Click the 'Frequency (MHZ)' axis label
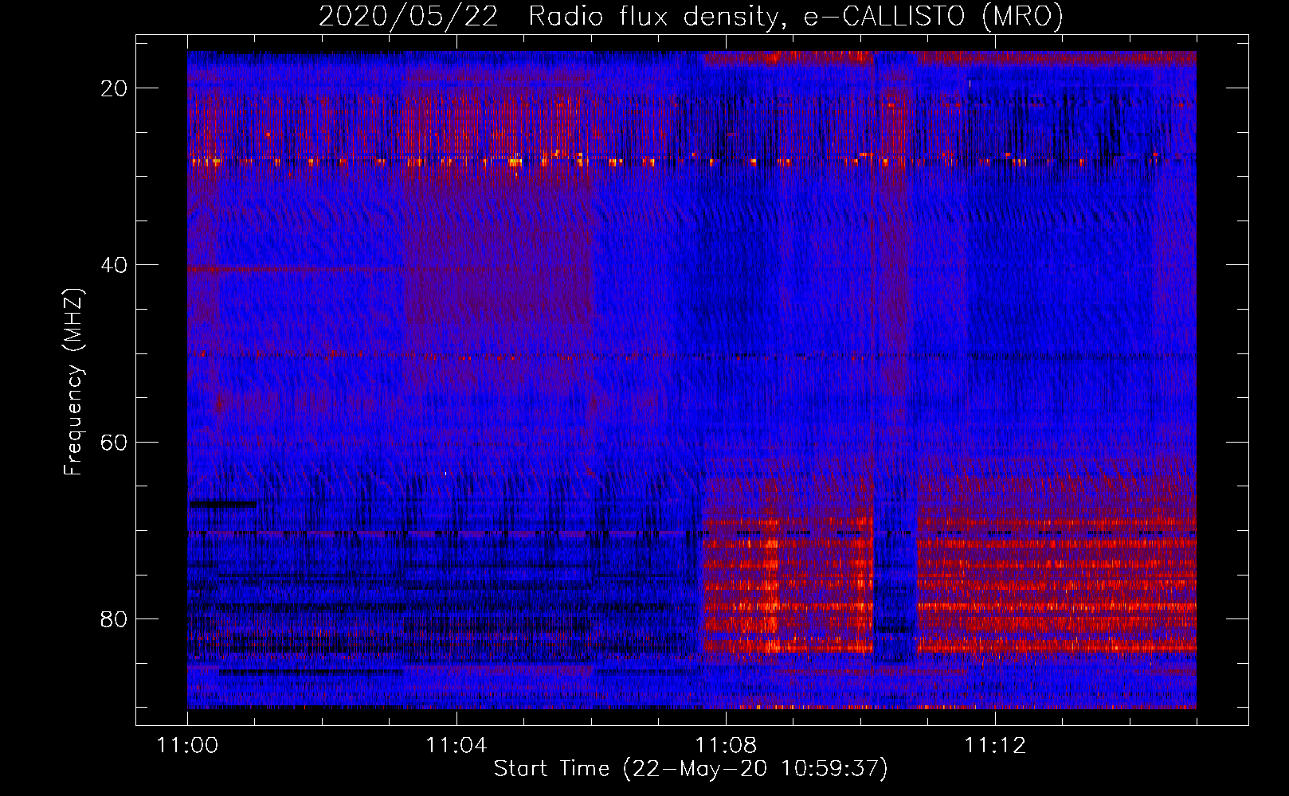1289x796 pixels. pyautogui.click(x=73, y=382)
